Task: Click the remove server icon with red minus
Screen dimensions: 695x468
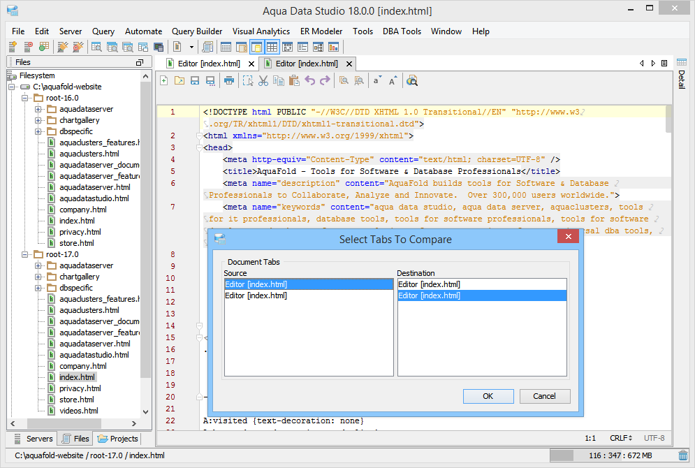Action: tap(28, 47)
